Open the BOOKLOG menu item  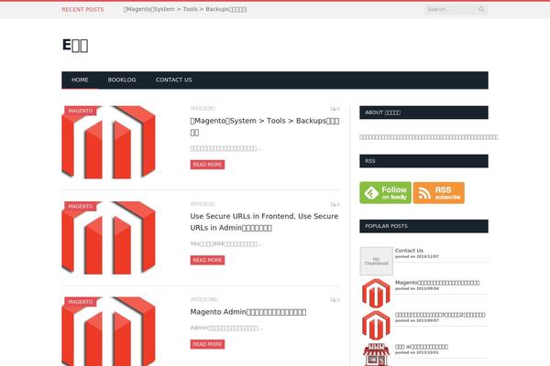122,80
